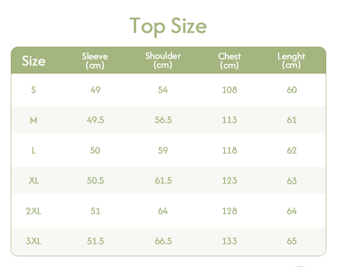The image size is (337, 267).
Task: Select the Size column header
Action: [x=34, y=61]
